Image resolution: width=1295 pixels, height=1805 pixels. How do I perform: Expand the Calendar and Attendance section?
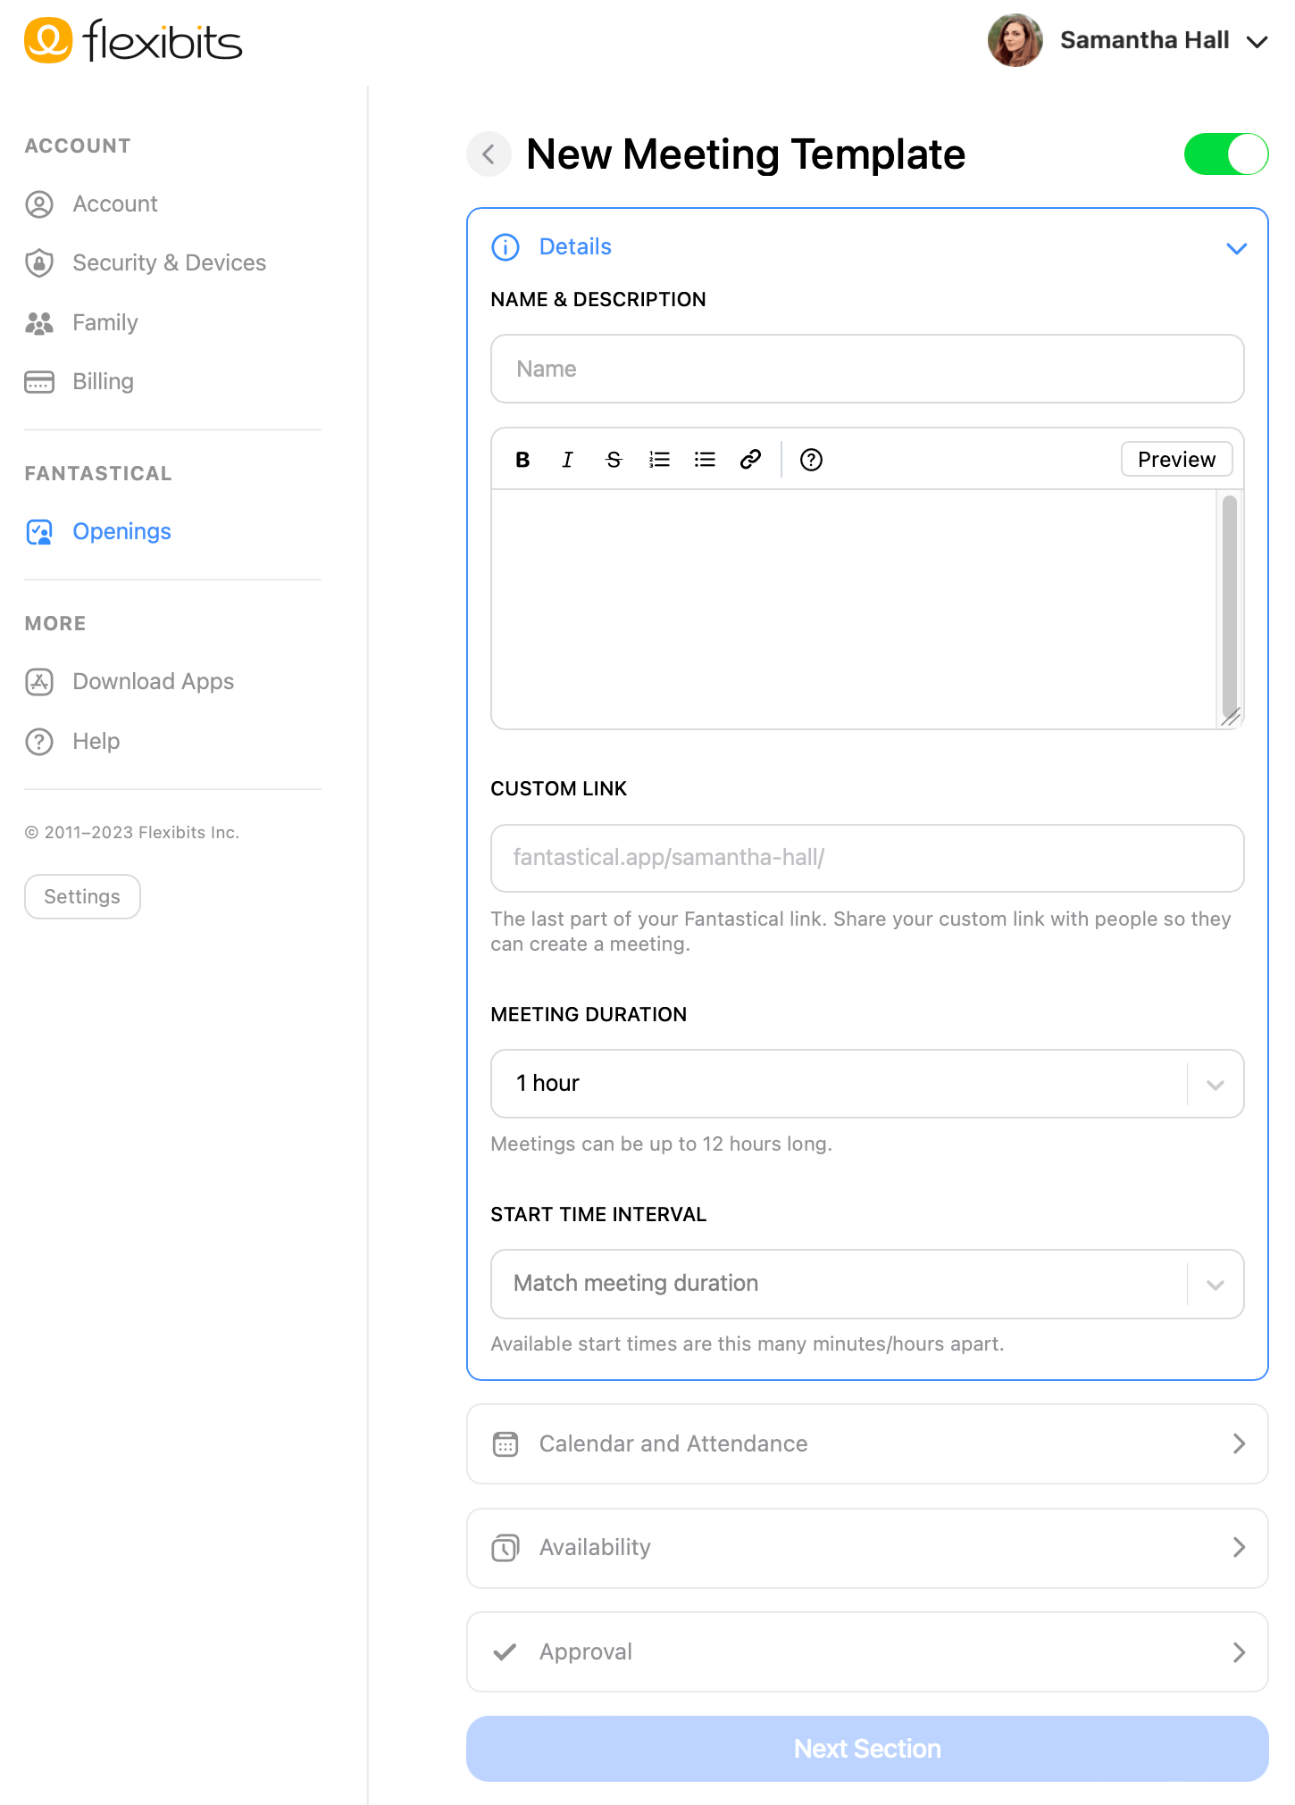pos(867,1444)
